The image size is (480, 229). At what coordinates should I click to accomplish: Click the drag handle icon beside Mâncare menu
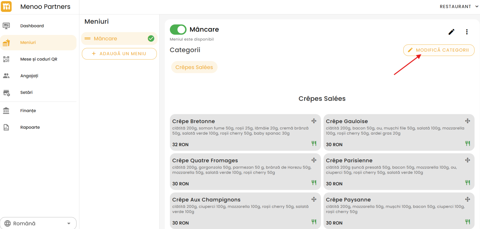pyautogui.click(x=88, y=39)
